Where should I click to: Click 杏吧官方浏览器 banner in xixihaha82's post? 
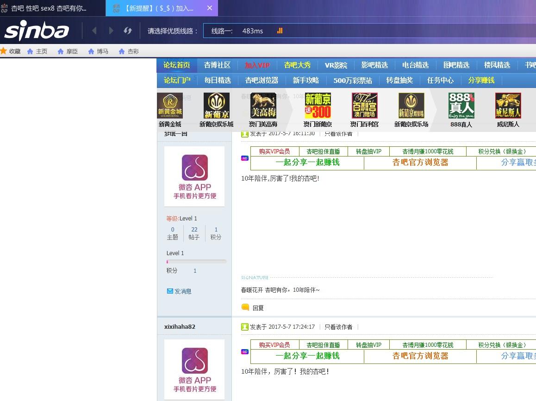420,356
